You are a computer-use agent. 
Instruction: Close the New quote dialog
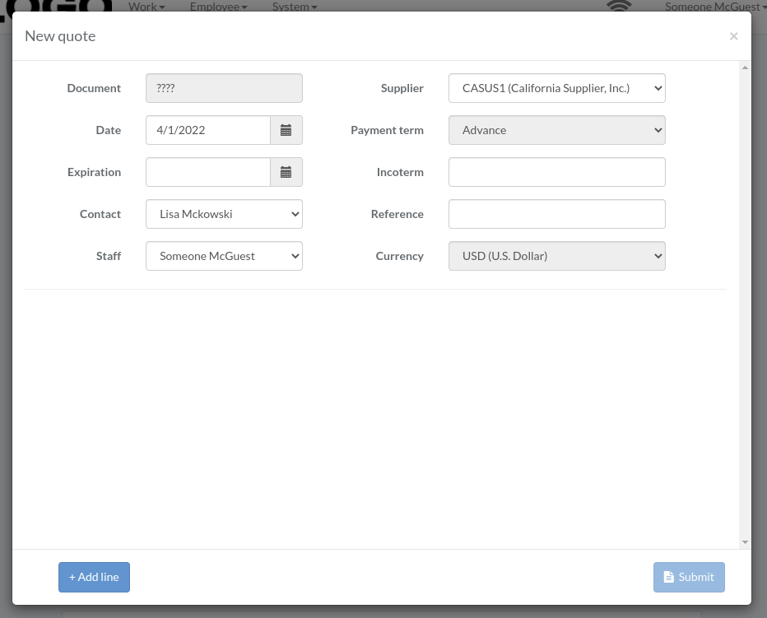[x=733, y=36]
